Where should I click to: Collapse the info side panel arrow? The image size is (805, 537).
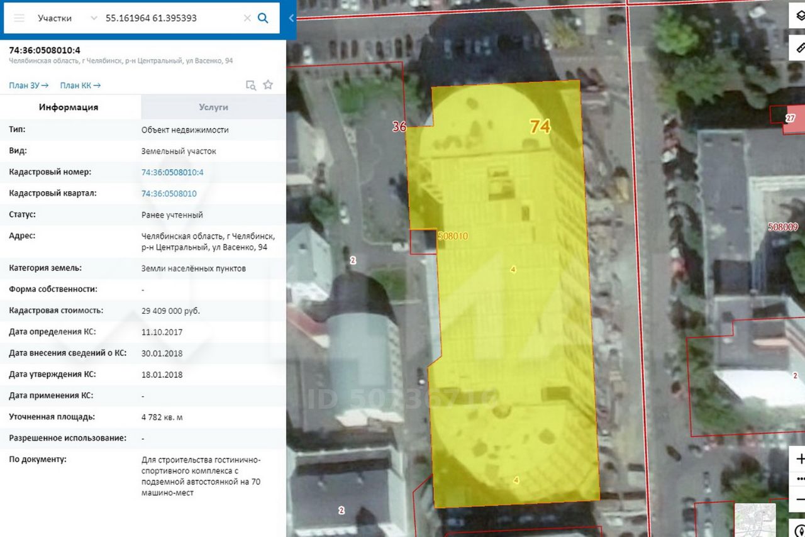click(291, 18)
